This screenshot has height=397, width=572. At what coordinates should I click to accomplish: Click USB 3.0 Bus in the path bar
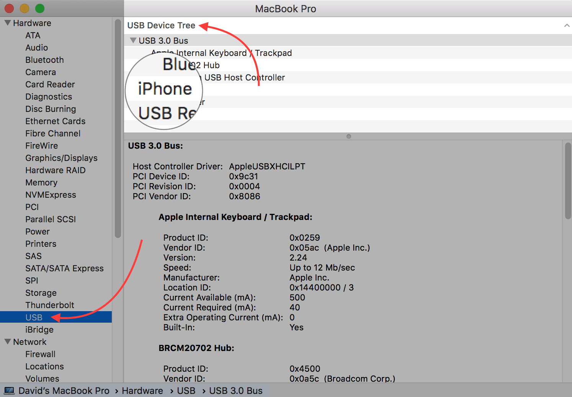click(236, 391)
